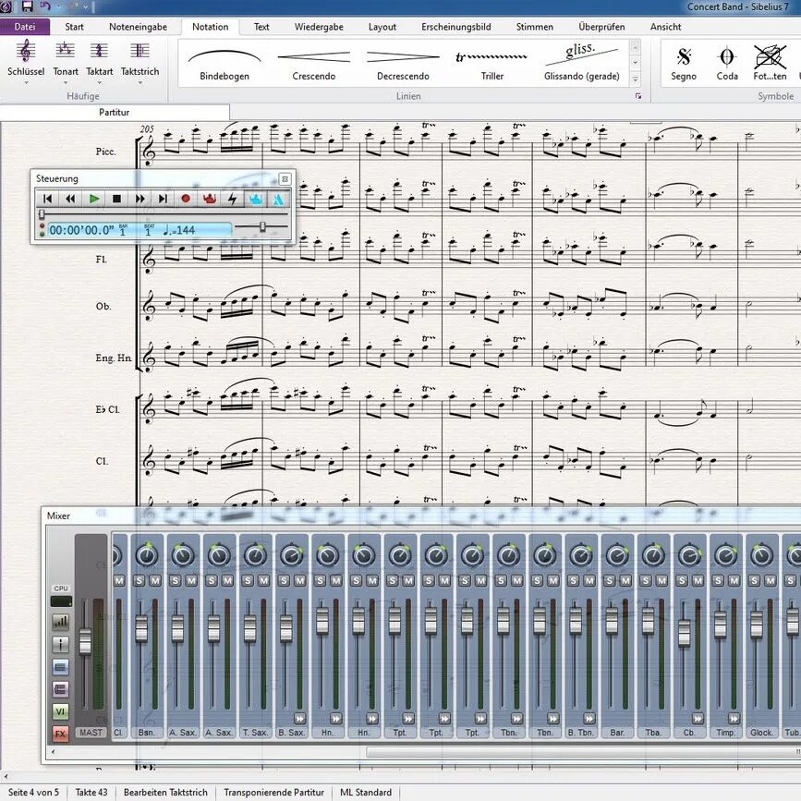Expand the B. Sax. strip with its arrow button
801x801 pixels.
click(x=300, y=718)
